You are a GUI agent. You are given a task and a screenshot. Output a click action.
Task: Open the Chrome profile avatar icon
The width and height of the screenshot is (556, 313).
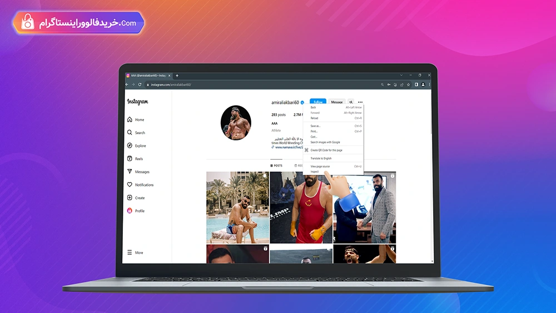(x=423, y=84)
